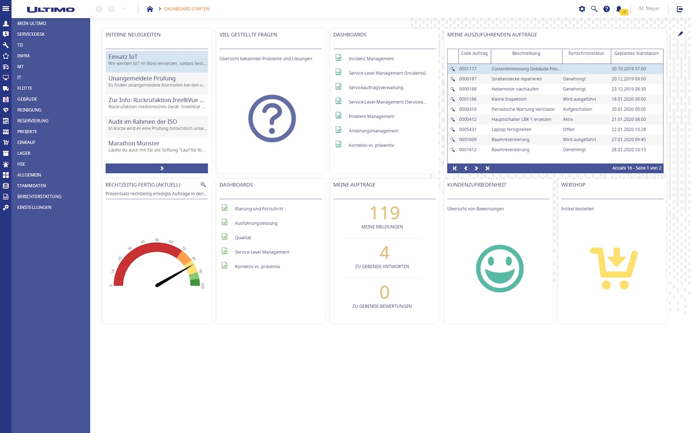This screenshot has width=692, height=433.
Task: Open the Qualität dashboard link
Action: coord(243,237)
